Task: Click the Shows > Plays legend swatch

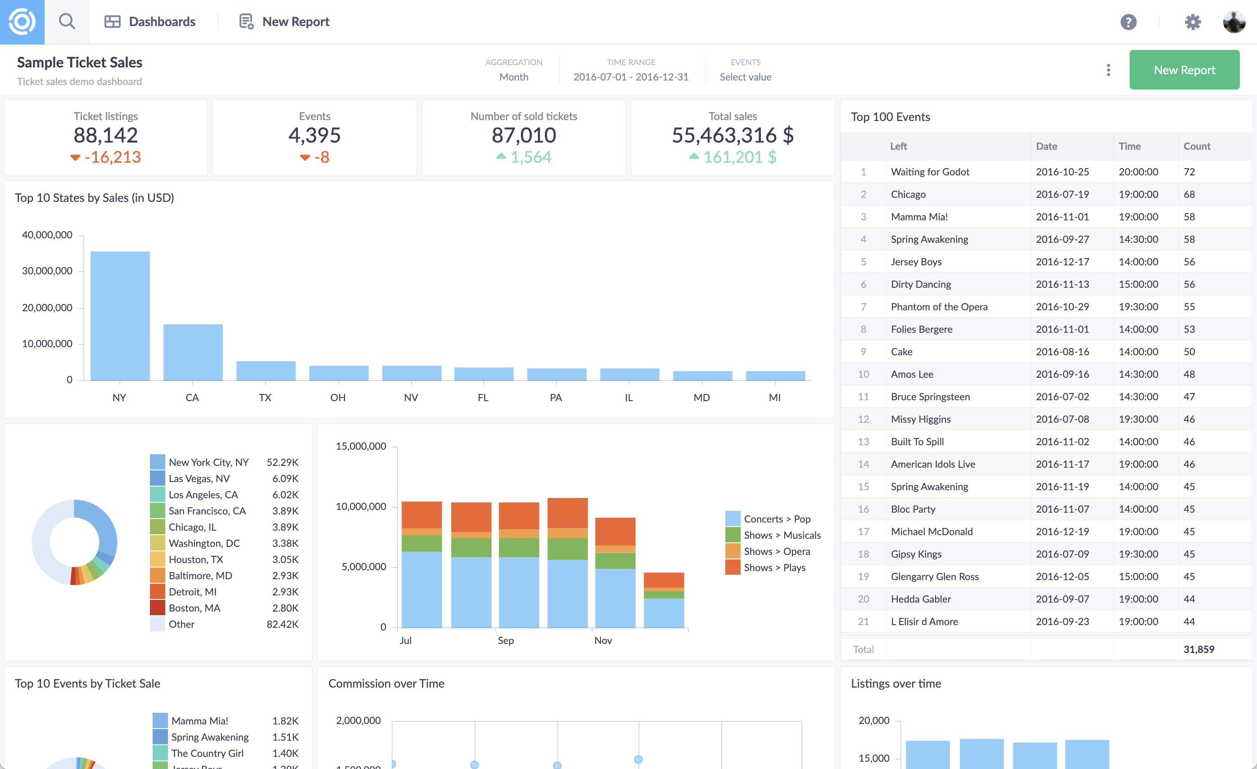Action: click(x=732, y=568)
